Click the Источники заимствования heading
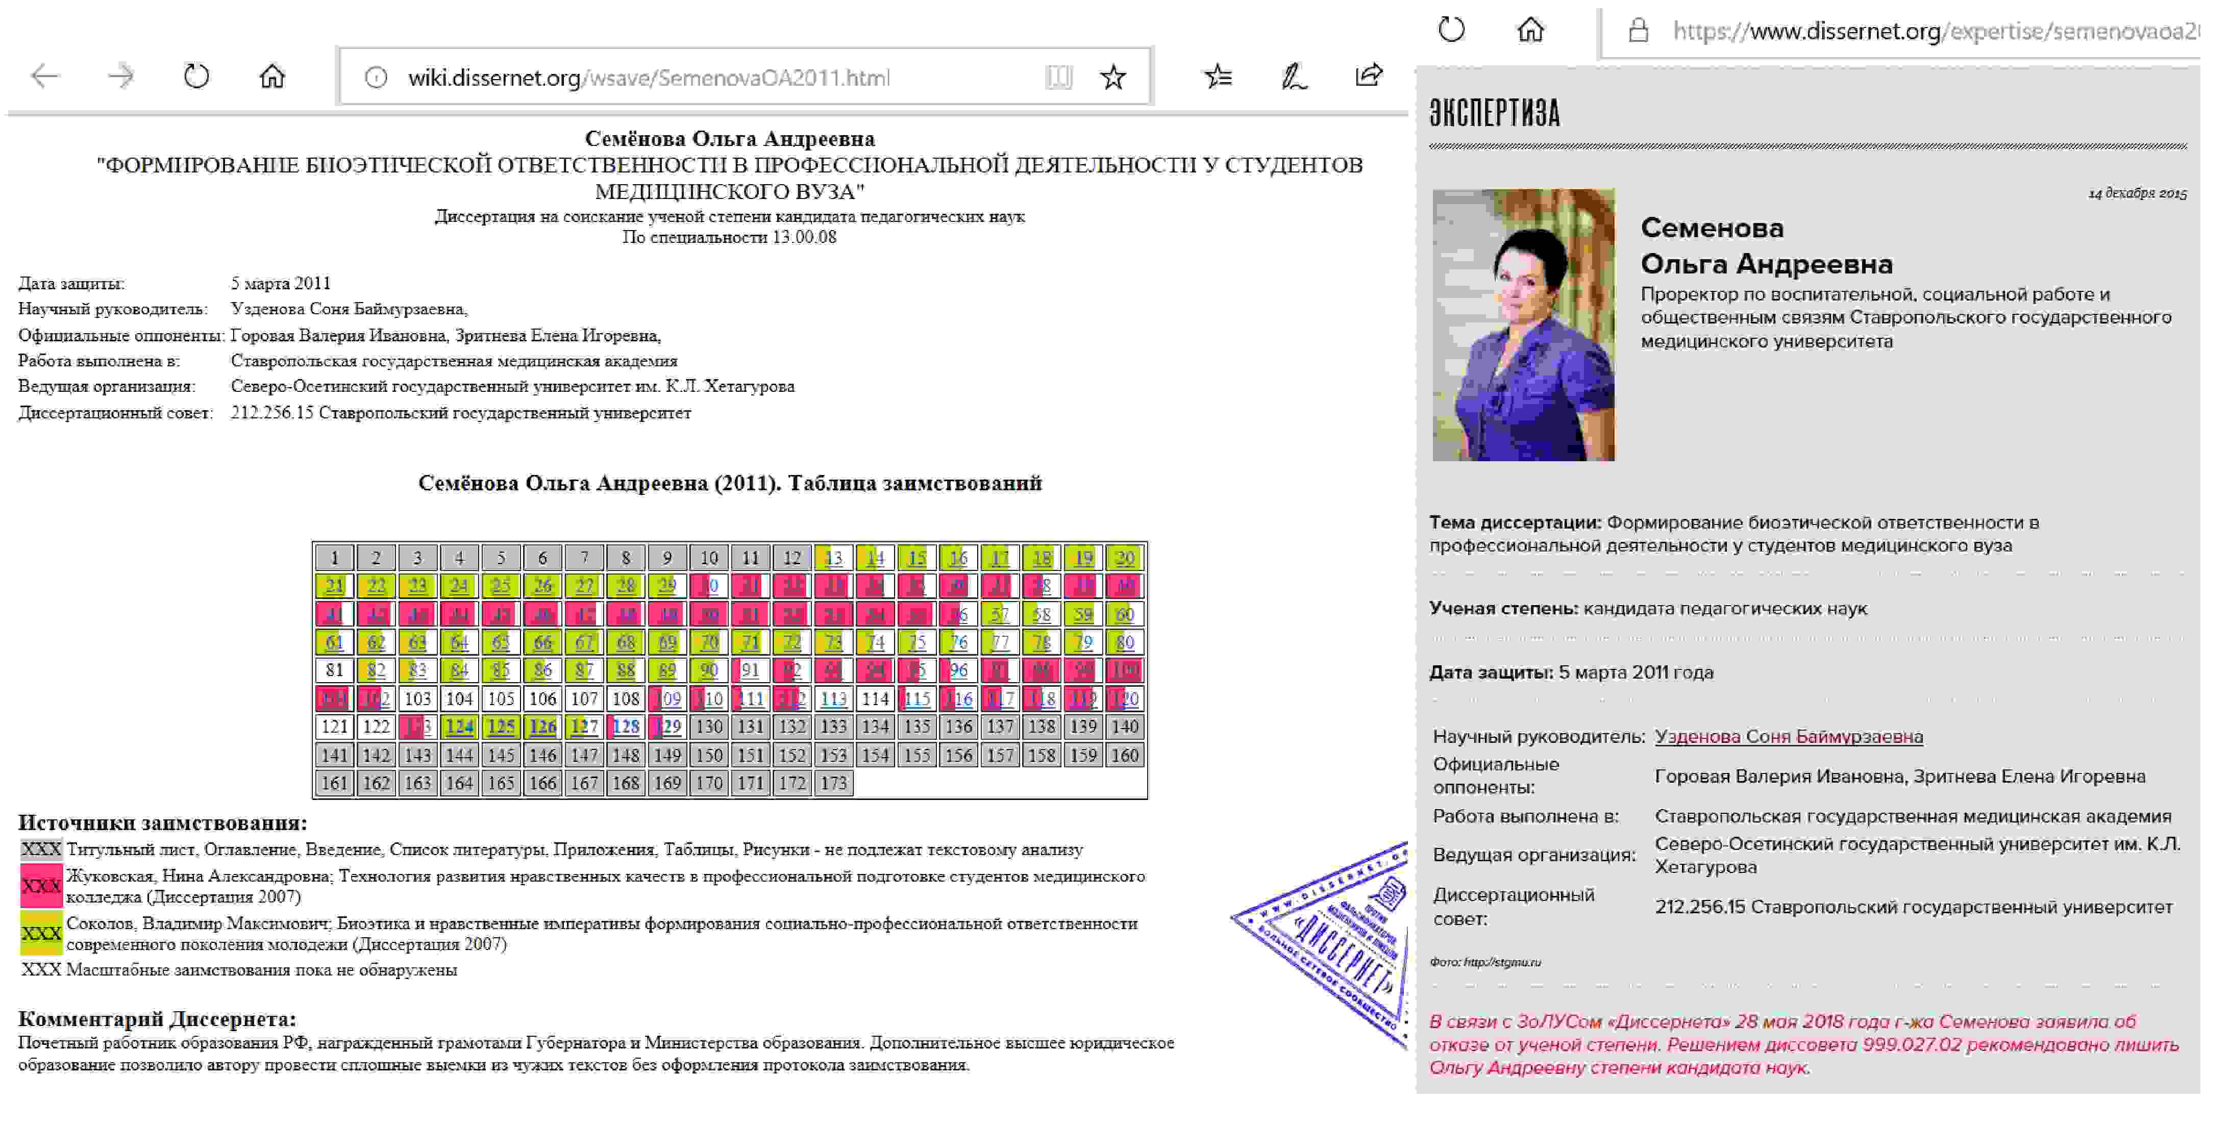This screenshot has width=2230, height=1125. pyautogui.click(x=163, y=823)
